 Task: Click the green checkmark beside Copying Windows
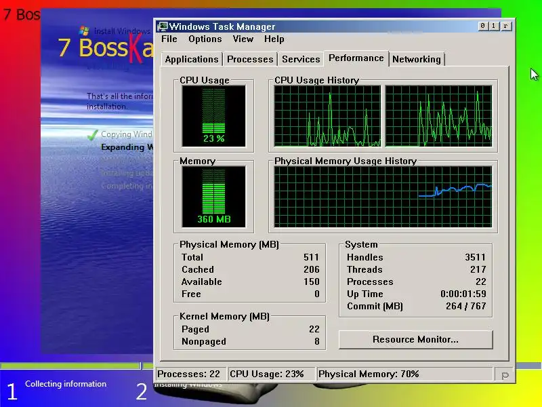(x=92, y=135)
